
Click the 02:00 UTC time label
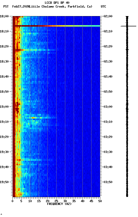pyautogui.click(x=108, y=16)
